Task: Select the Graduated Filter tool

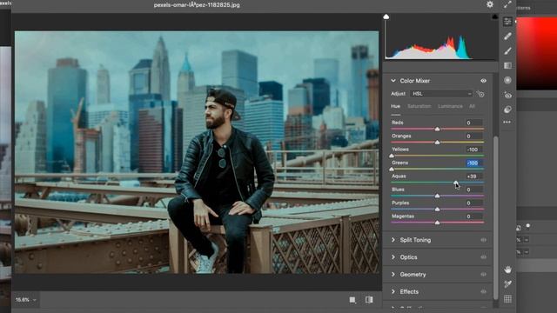Action: [x=507, y=66]
